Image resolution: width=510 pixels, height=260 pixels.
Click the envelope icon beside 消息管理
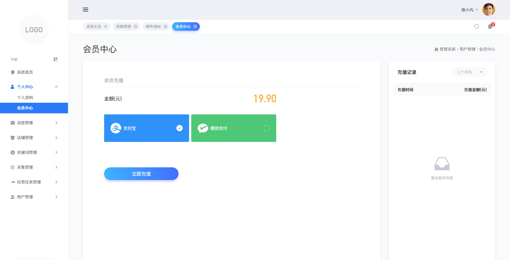click(x=12, y=123)
